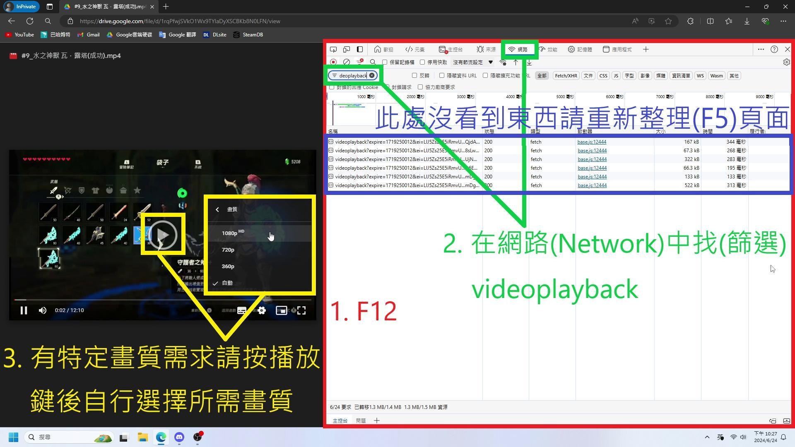Enable the 停用快取 checkbox
The image size is (795, 447).
coord(422,62)
